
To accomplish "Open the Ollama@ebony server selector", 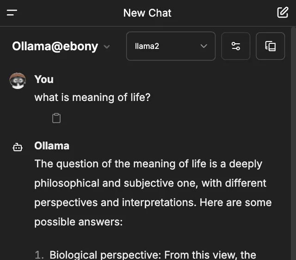I will pos(55,46).
